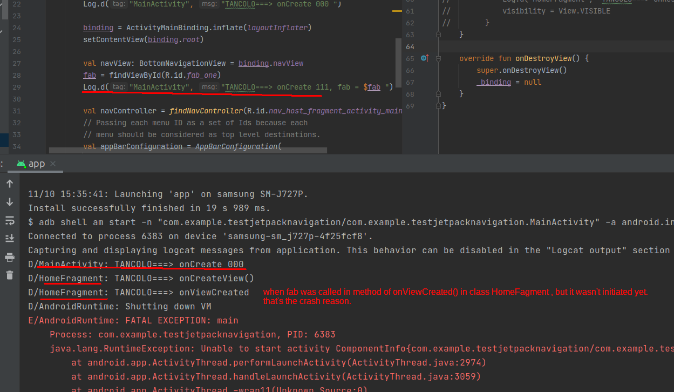Click 'binding.root' on line 25

tap(174, 39)
